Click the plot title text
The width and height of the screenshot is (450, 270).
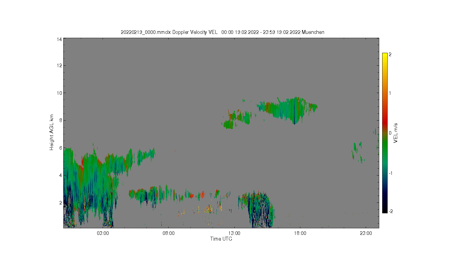[x=222, y=32]
